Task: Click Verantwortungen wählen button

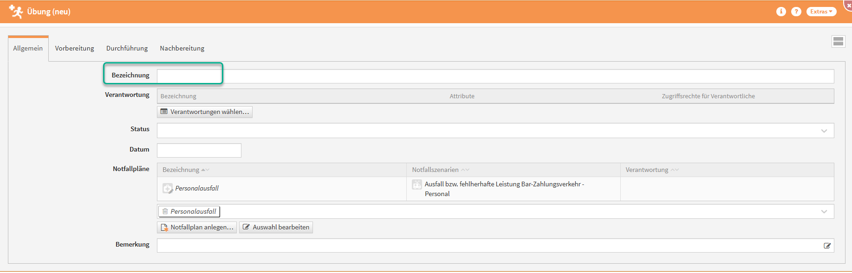Action: 205,112
